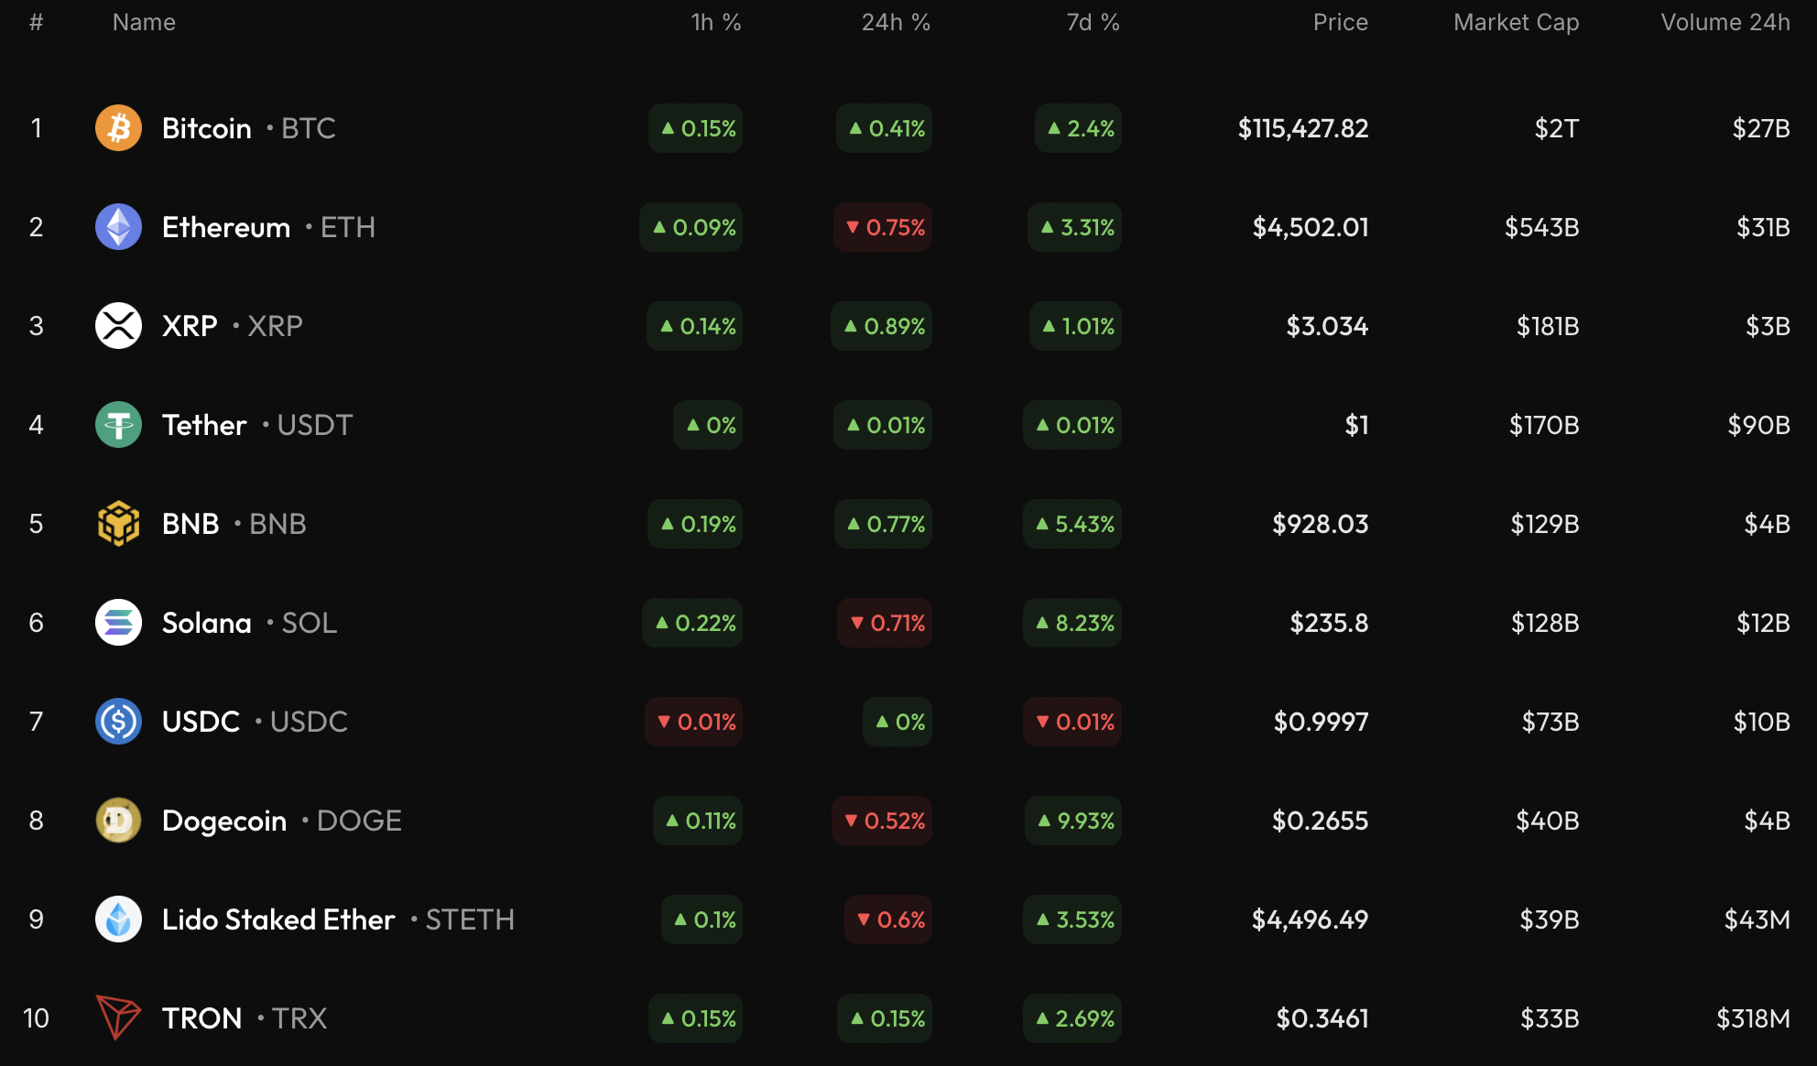
Task: Open the Bitcoin name link
Action: 207,128
